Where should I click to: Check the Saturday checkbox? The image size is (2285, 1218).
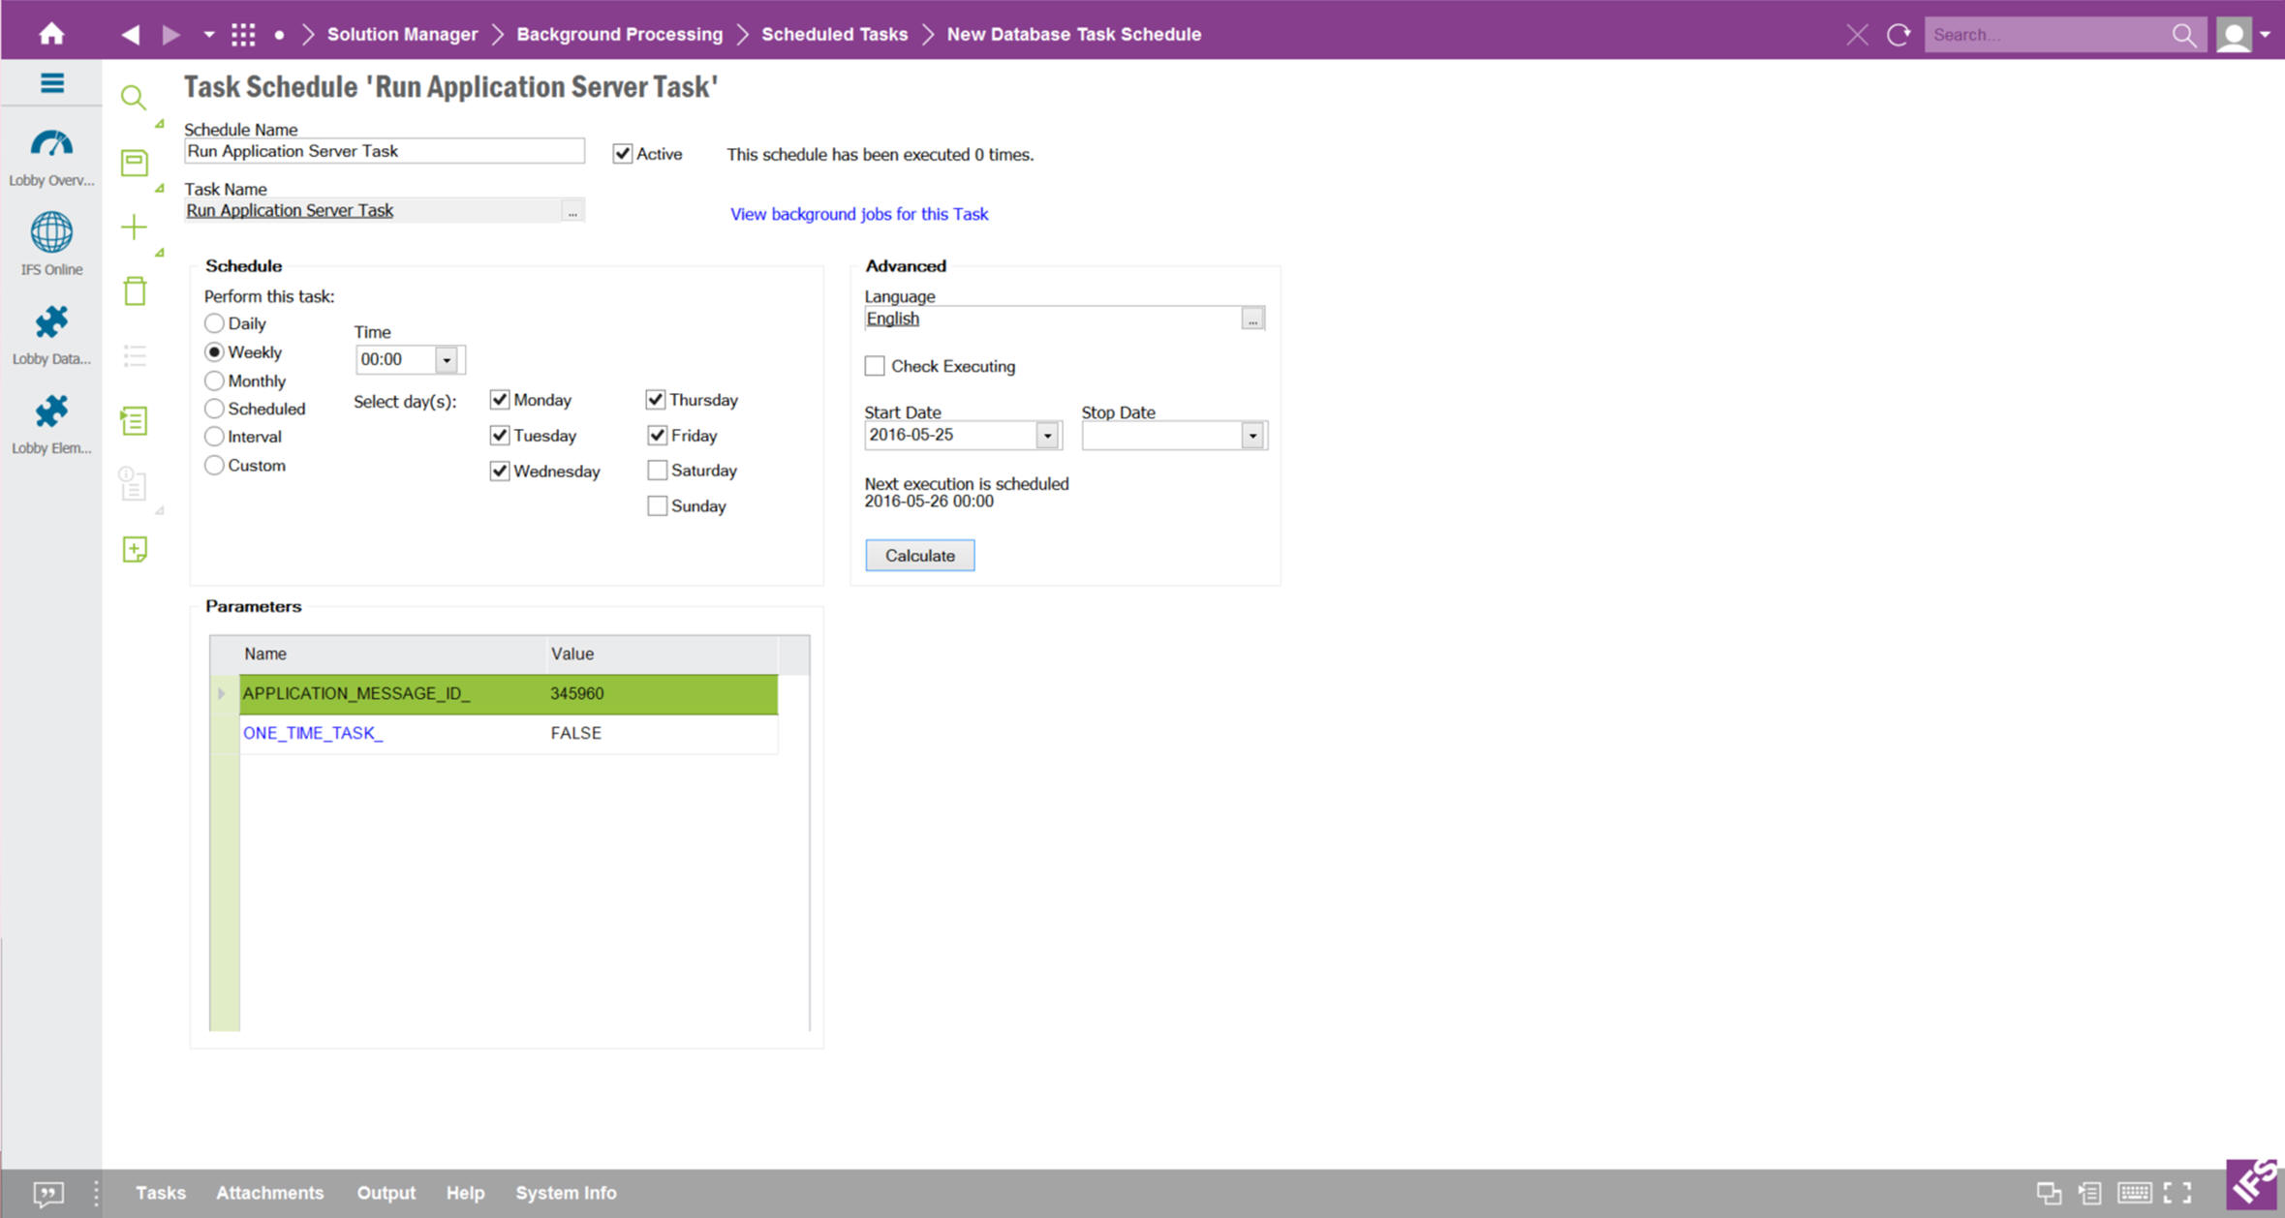pyautogui.click(x=658, y=471)
